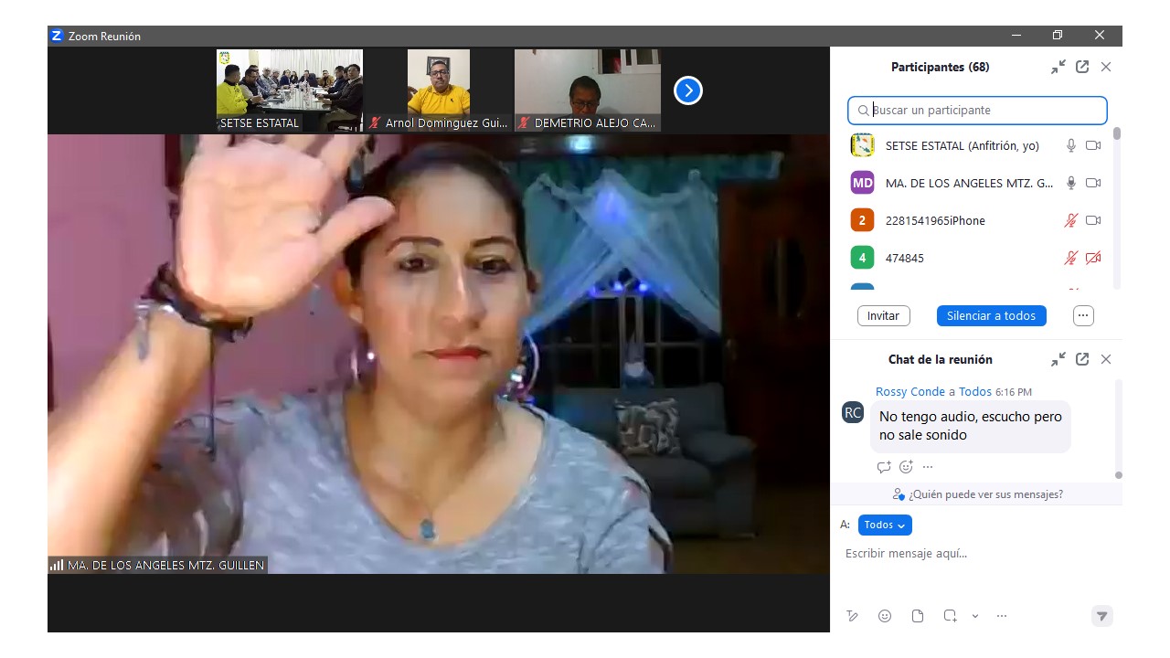The width and height of the screenshot is (1170, 658).
Task: Toggle camera for participant 474845
Action: coord(1093,258)
